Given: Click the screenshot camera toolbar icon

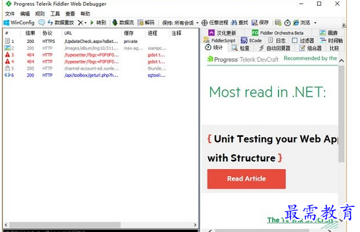Looking at the screenshot, I should 278,22.
